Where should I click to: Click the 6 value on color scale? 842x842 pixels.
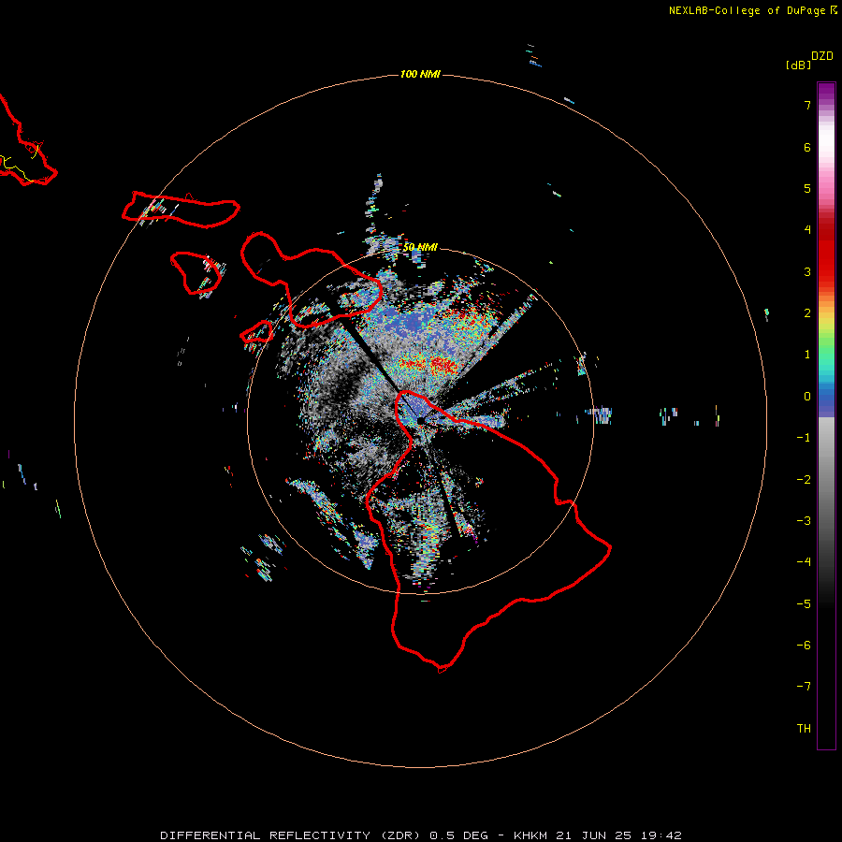(x=807, y=147)
